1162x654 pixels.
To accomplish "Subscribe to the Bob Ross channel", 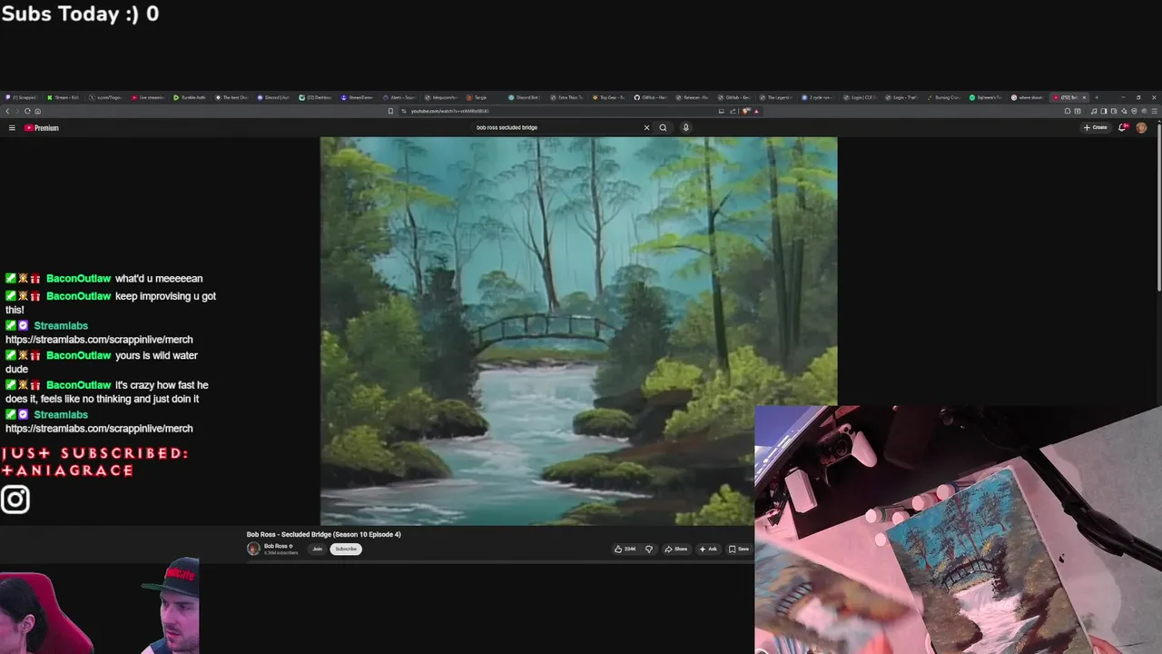I will (x=346, y=549).
